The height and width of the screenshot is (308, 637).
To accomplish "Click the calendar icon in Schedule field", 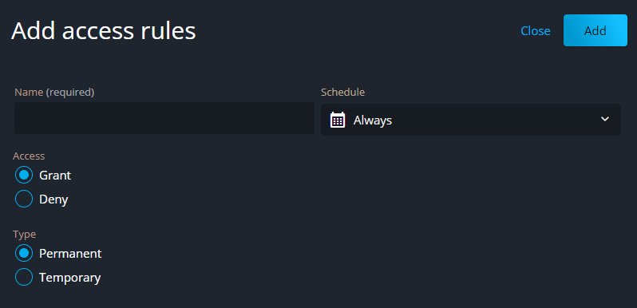I will (338, 120).
